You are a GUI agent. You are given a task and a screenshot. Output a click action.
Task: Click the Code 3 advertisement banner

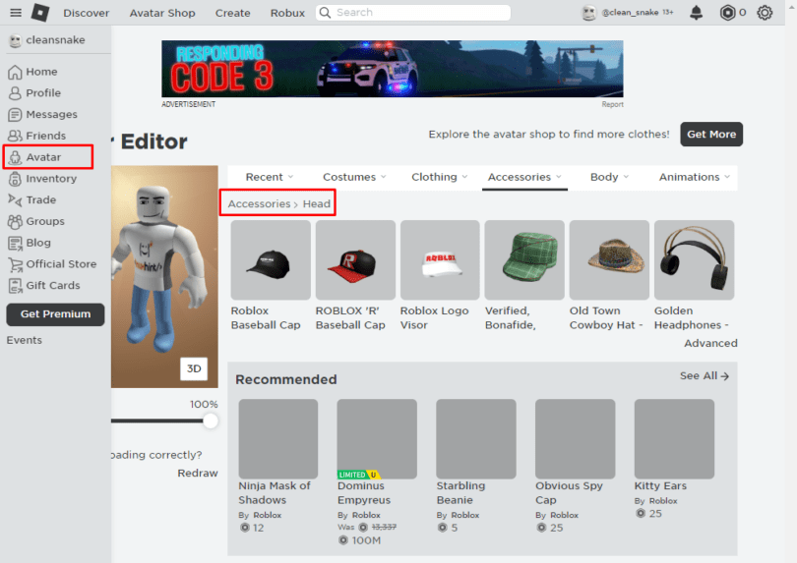click(393, 69)
